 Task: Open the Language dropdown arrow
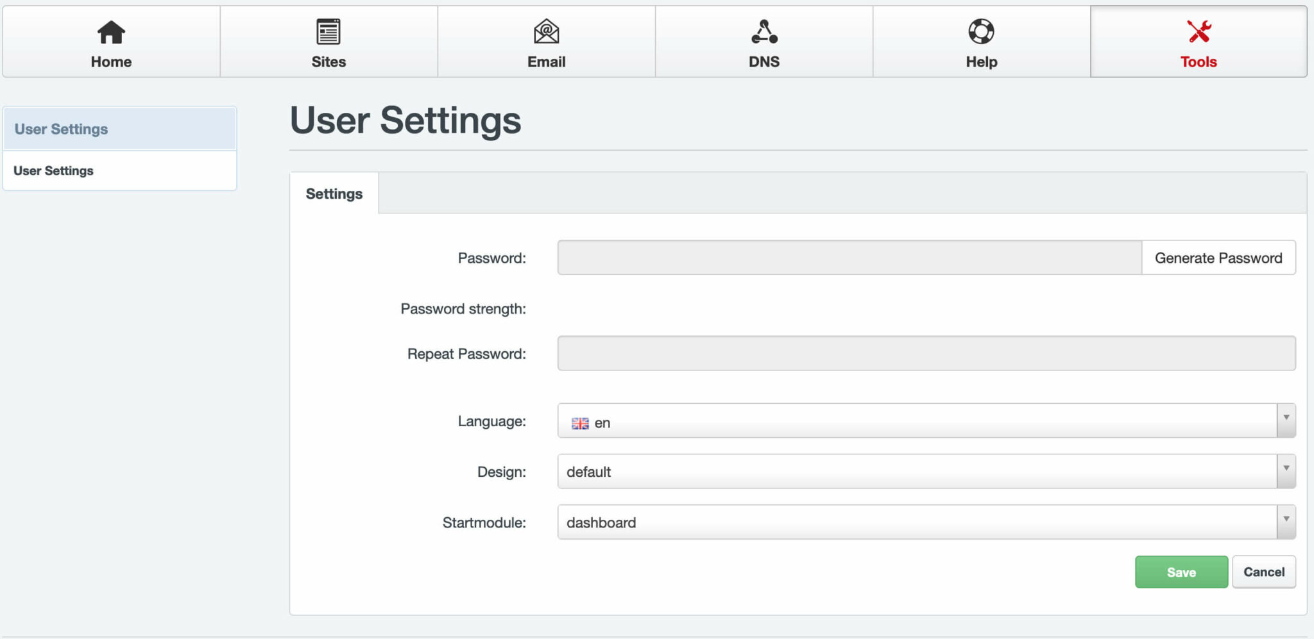pos(1286,420)
